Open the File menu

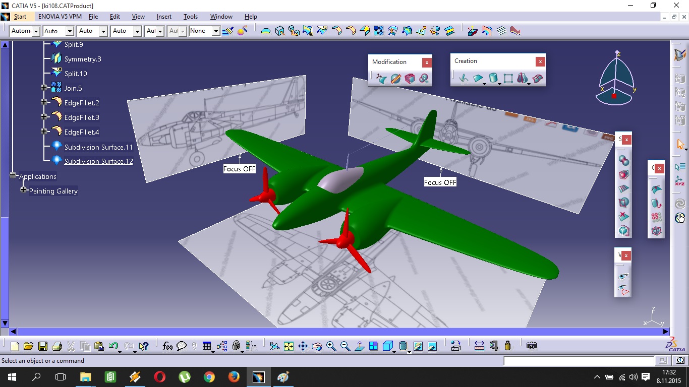tap(93, 17)
